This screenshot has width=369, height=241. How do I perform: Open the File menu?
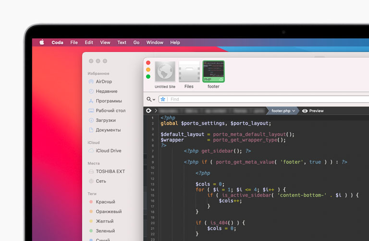[74, 43]
